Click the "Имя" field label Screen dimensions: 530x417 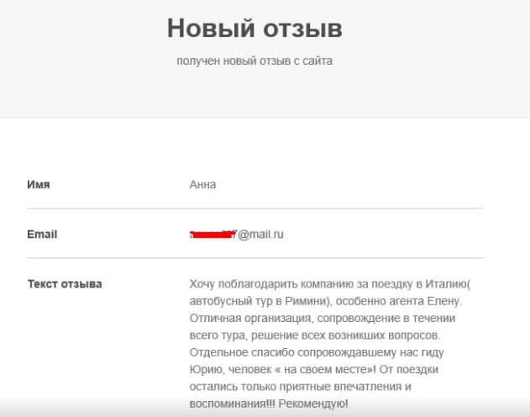pyautogui.click(x=39, y=185)
